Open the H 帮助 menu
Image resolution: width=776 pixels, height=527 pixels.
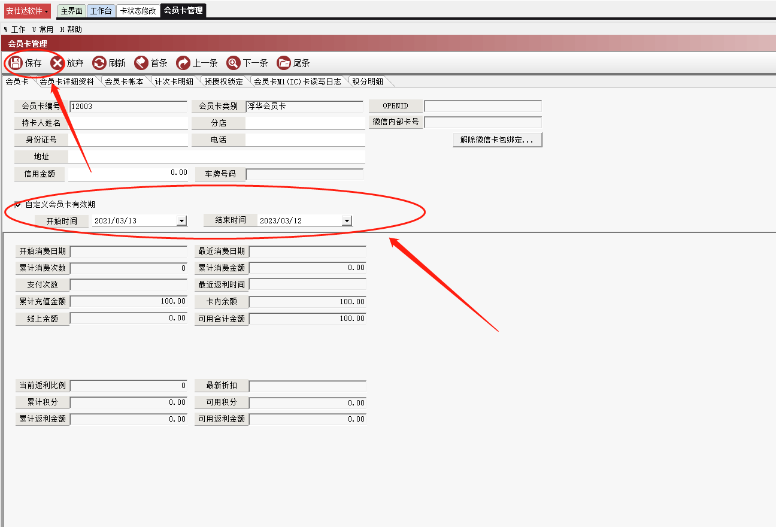coord(71,29)
